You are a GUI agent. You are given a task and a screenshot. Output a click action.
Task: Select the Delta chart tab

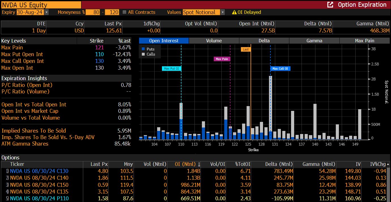(x=264, y=41)
